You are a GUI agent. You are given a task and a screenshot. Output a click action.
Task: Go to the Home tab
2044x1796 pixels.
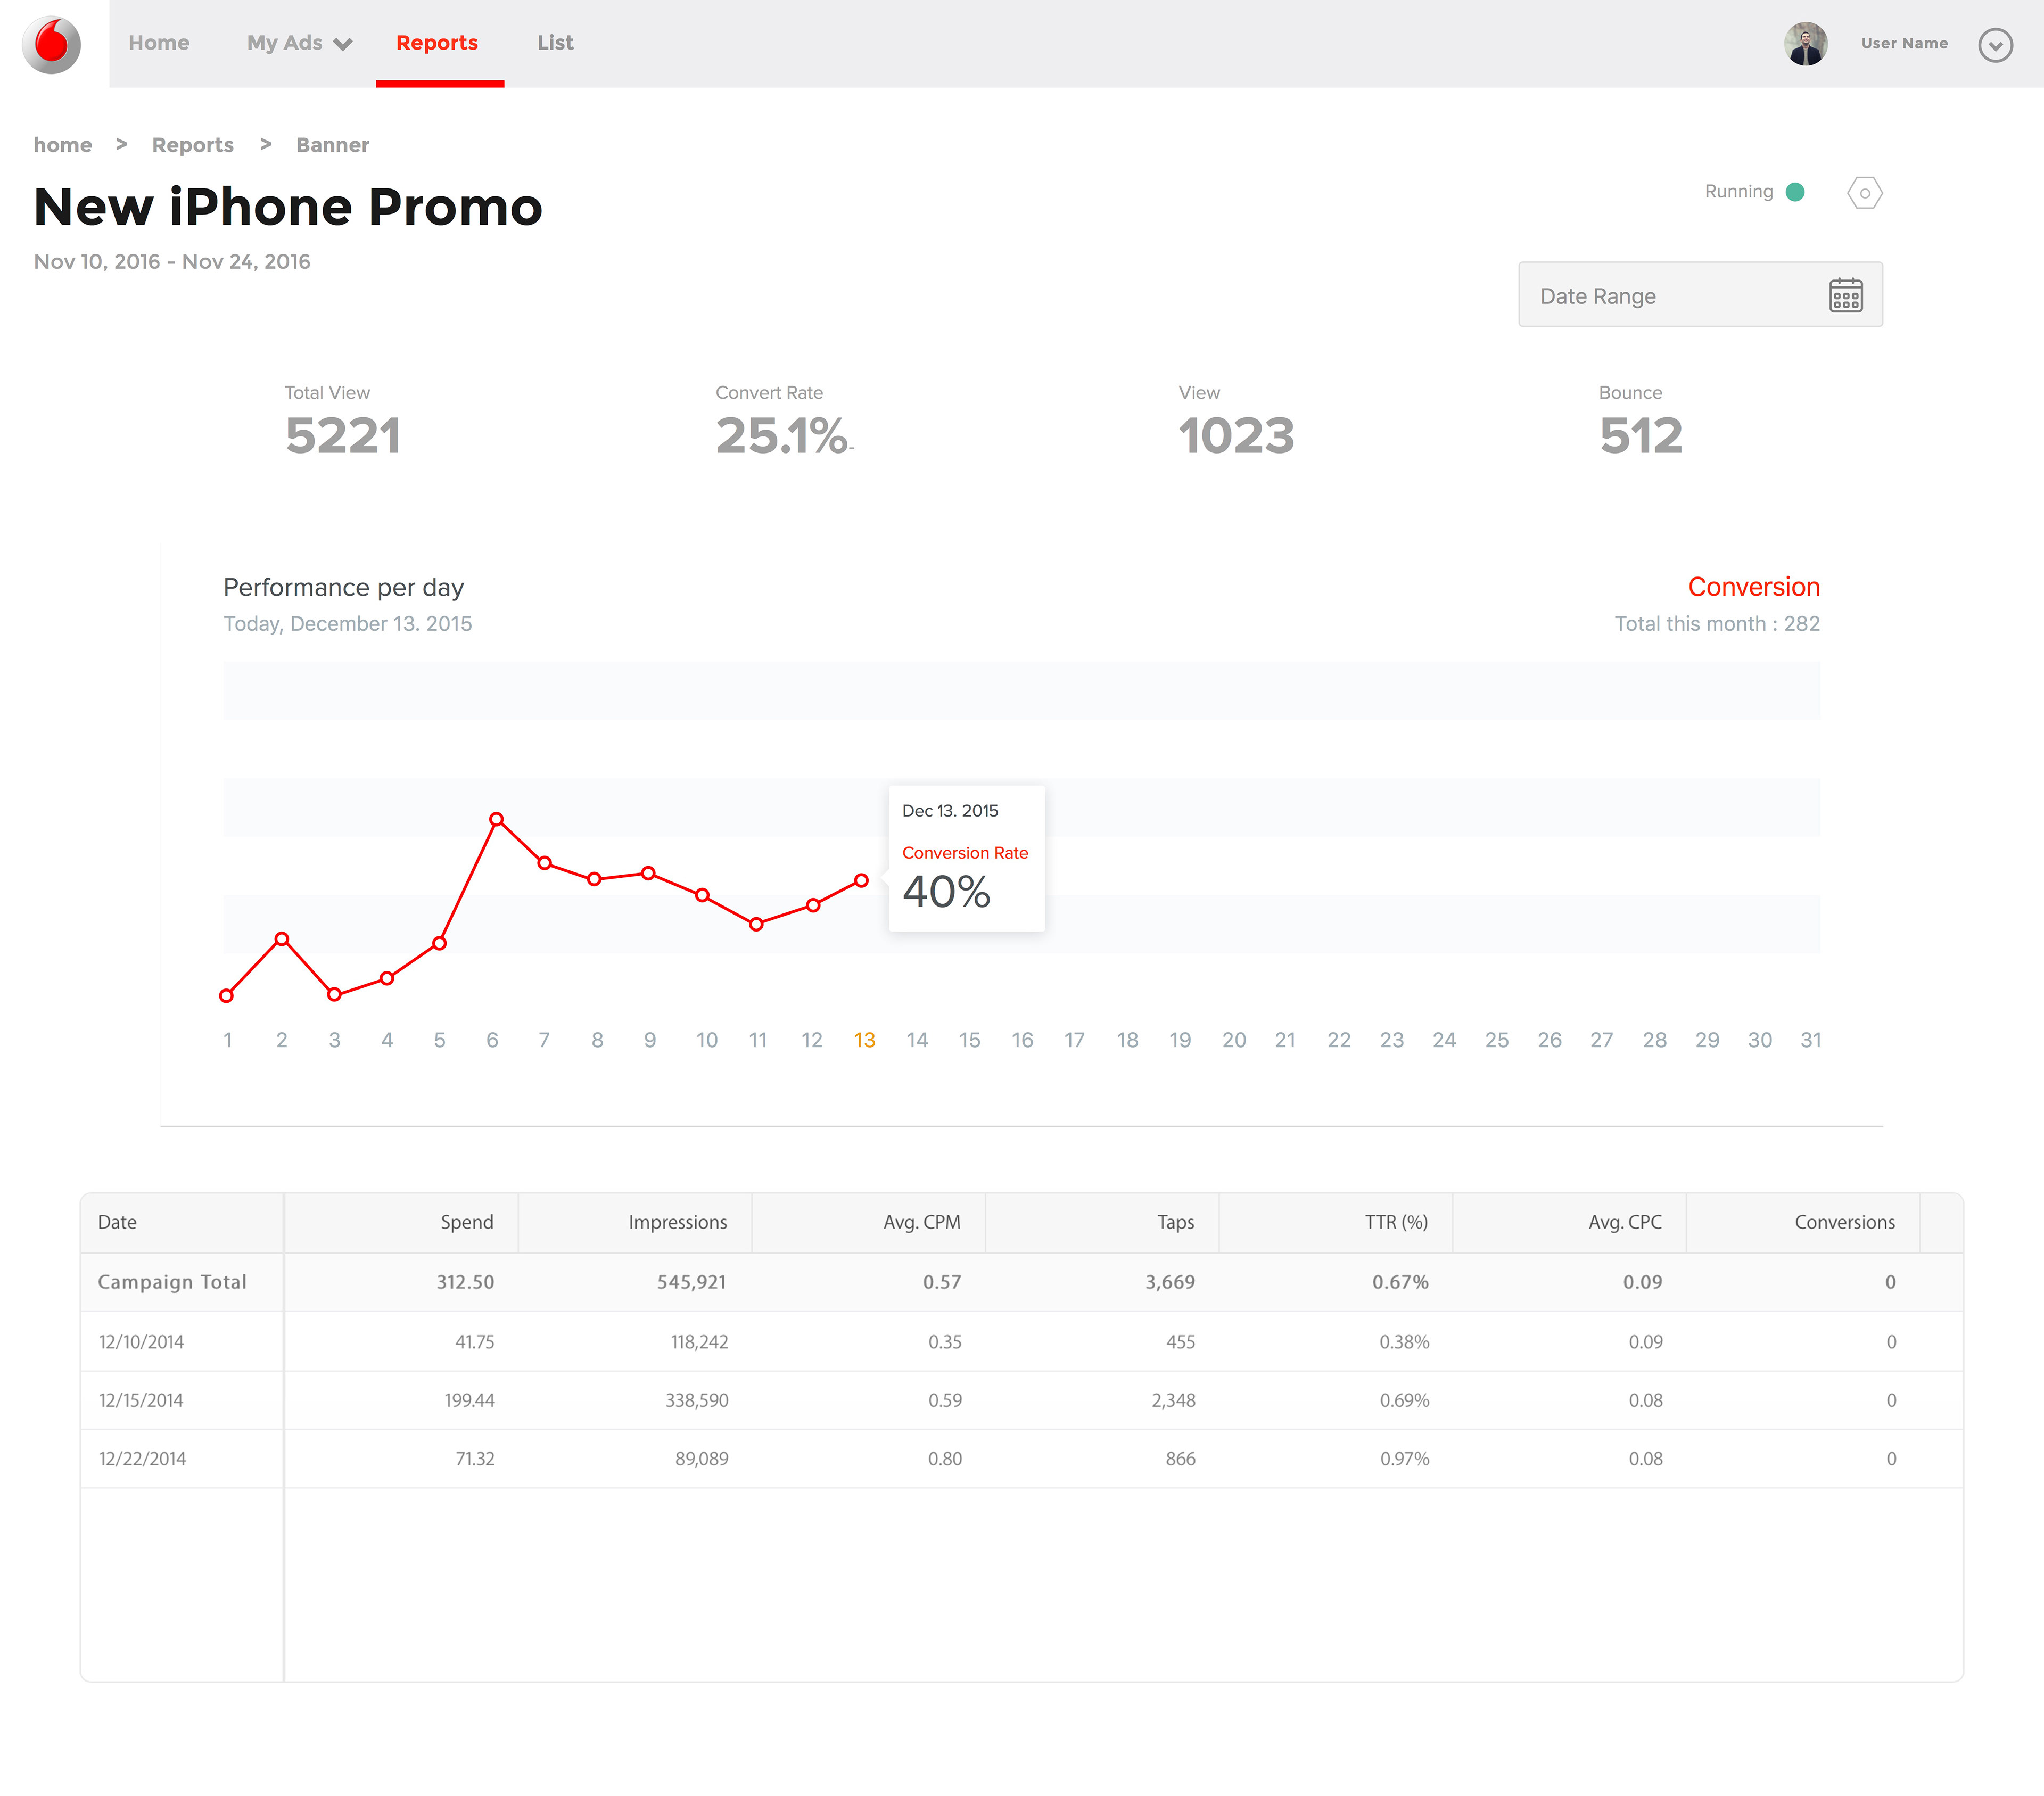159,43
